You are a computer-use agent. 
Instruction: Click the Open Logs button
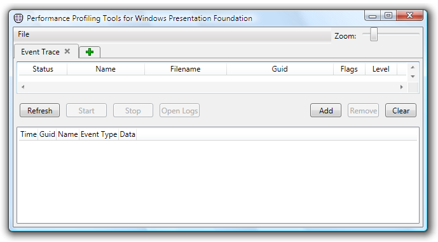point(180,111)
